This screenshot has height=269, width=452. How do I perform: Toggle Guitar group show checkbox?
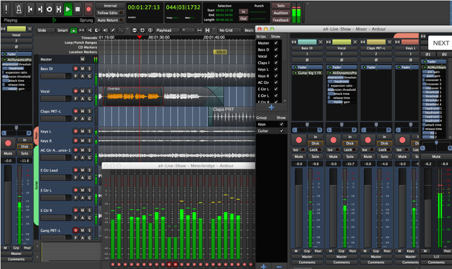point(281,131)
